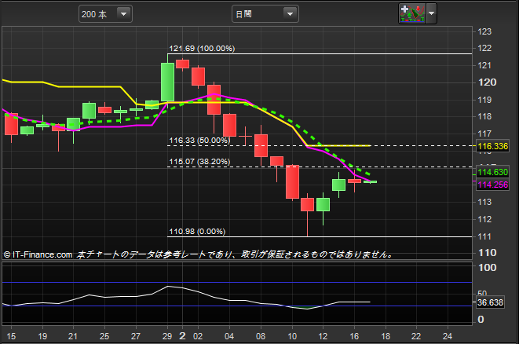Viewport: 519px width, 344px height.
Task: Expand the arrow beside the indicator icon
Action: click(431, 13)
